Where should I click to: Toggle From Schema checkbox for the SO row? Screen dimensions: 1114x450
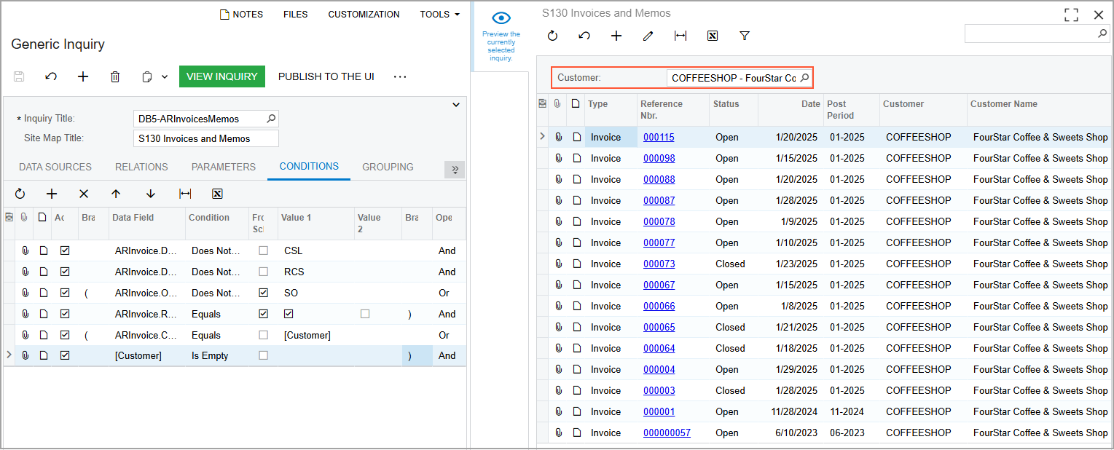(x=263, y=293)
